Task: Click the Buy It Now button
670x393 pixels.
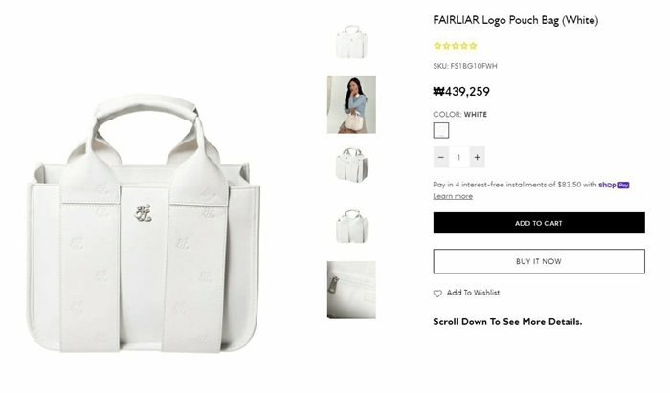Action: pos(539,261)
